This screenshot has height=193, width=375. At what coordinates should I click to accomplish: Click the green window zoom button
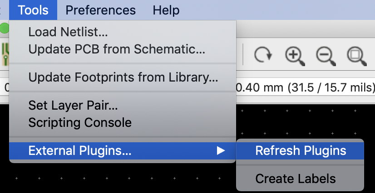[x=4, y=29]
